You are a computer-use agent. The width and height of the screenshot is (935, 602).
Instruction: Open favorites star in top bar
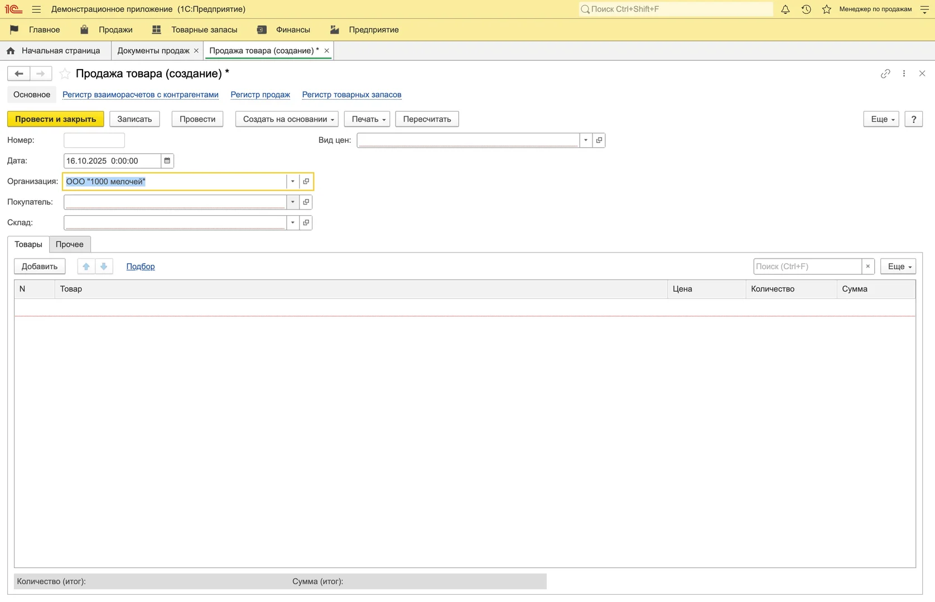click(x=827, y=9)
